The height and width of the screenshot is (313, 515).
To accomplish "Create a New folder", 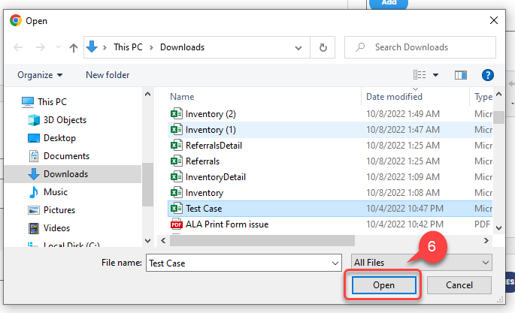I will (108, 75).
